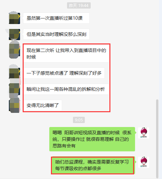Image resolution: width=162 pixels, height=179 pixels.
Task: Click the avatar beside the 现在第二次听 message
Action: 14,50
